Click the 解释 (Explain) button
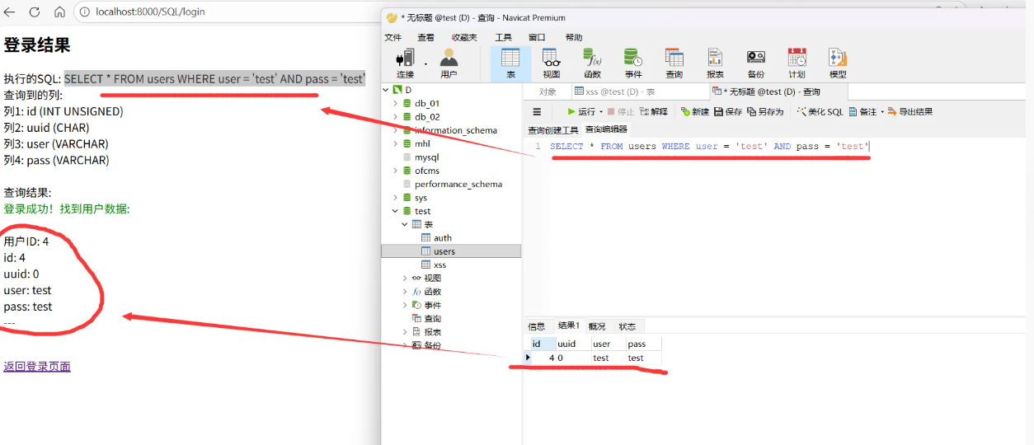 pyautogui.click(x=654, y=111)
